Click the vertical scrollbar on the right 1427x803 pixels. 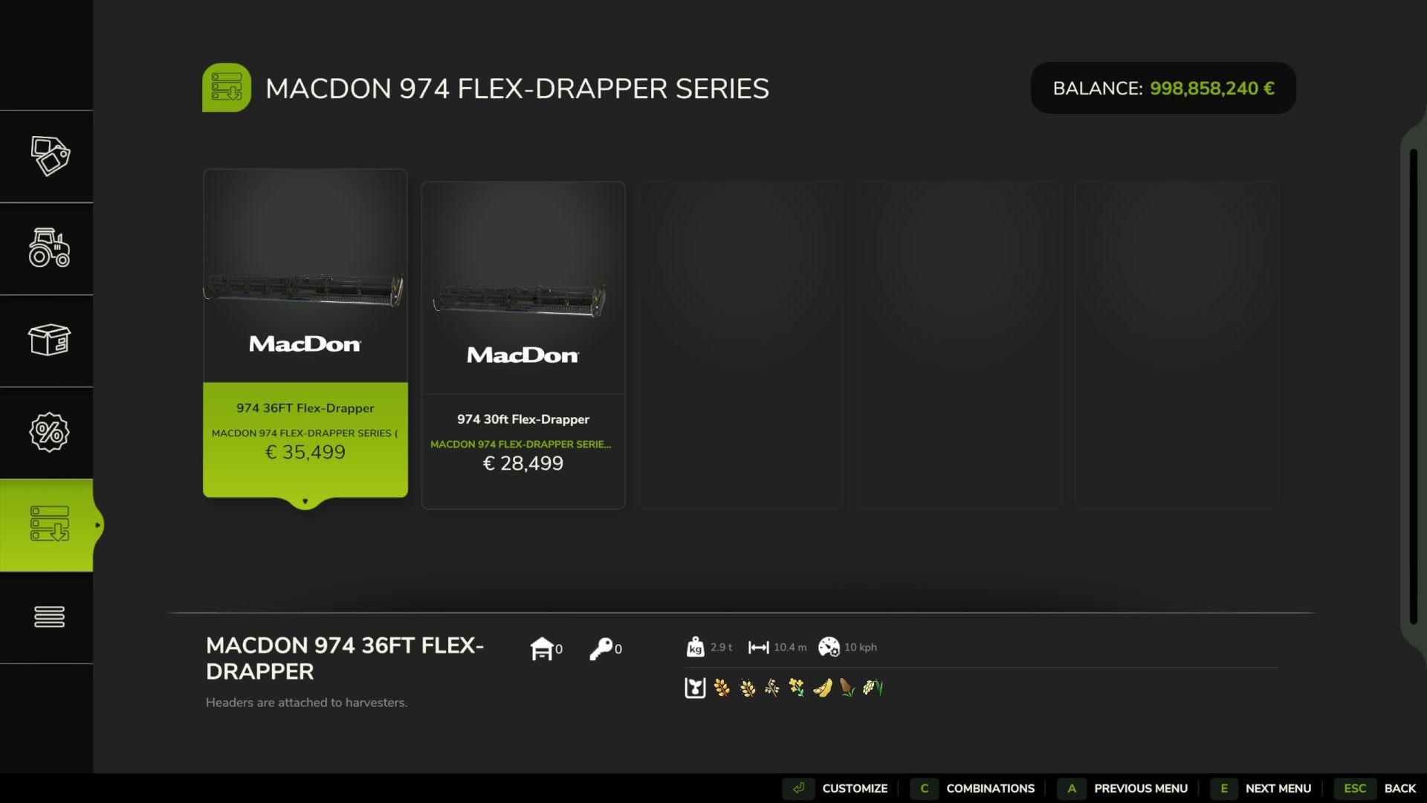(x=1413, y=387)
